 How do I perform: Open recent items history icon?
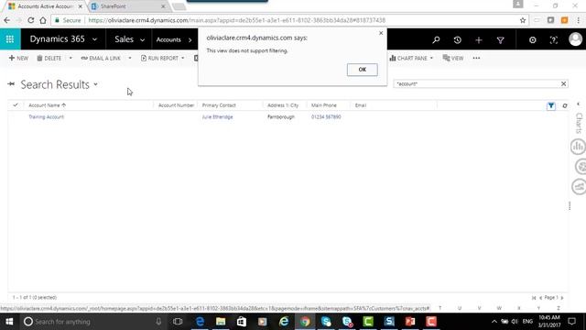(x=457, y=39)
